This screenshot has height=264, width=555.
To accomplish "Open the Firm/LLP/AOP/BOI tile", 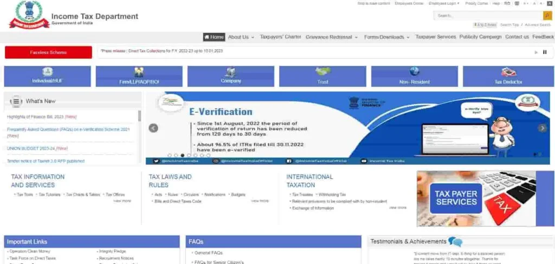I will click(x=139, y=76).
